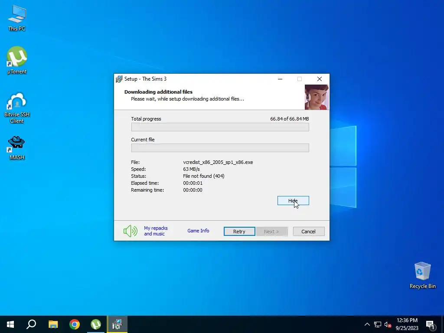Image resolution: width=444 pixels, height=333 pixels.
Task: Click the portrait thumbnail in setup header
Action: (x=317, y=97)
